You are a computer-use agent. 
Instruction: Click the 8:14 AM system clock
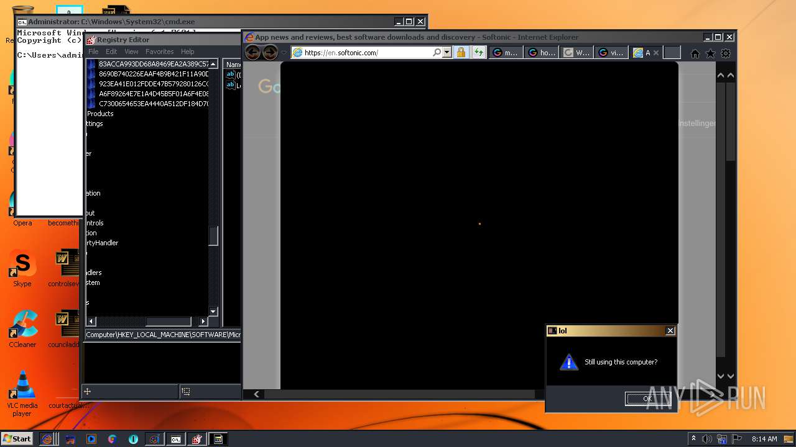point(764,439)
